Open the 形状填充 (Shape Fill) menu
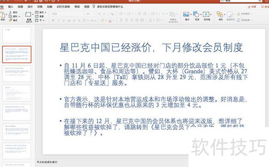 tap(244, 14)
